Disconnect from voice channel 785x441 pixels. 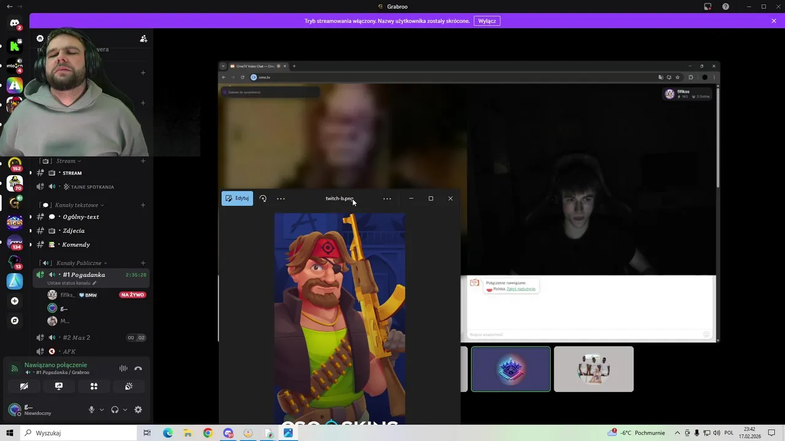coord(138,368)
